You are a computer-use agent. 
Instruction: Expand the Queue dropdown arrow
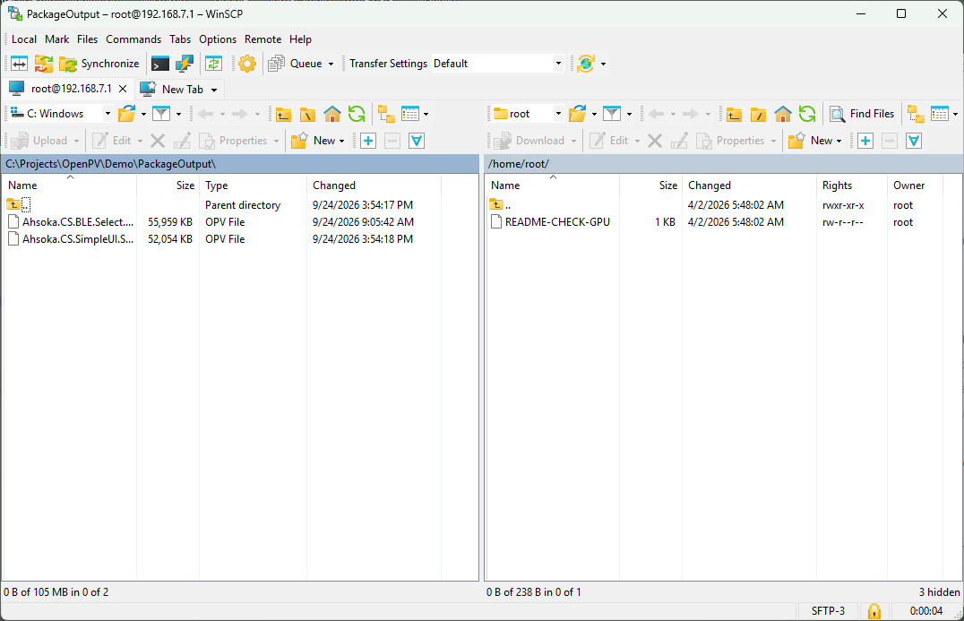pos(331,64)
